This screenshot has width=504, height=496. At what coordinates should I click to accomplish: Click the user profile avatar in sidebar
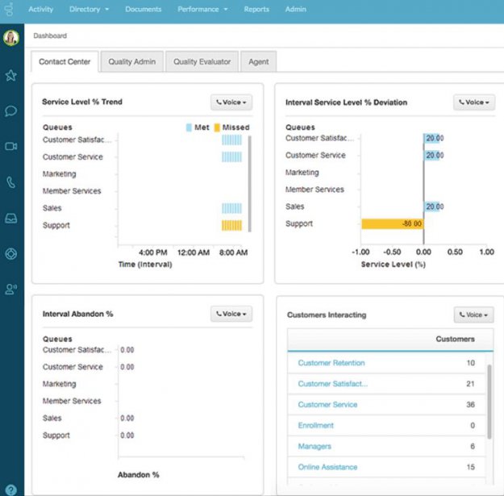[10, 39]
